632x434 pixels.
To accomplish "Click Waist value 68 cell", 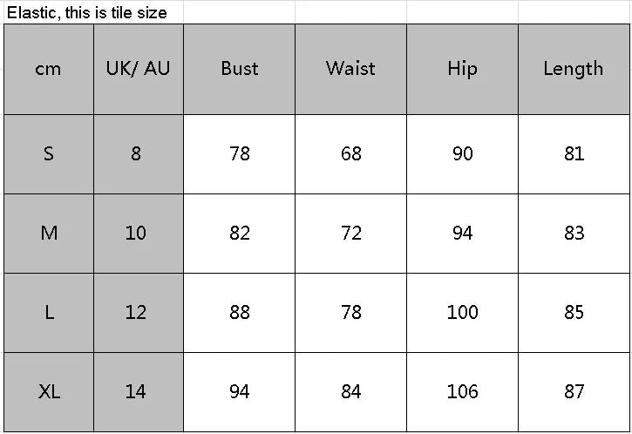I will pos(350,154).
